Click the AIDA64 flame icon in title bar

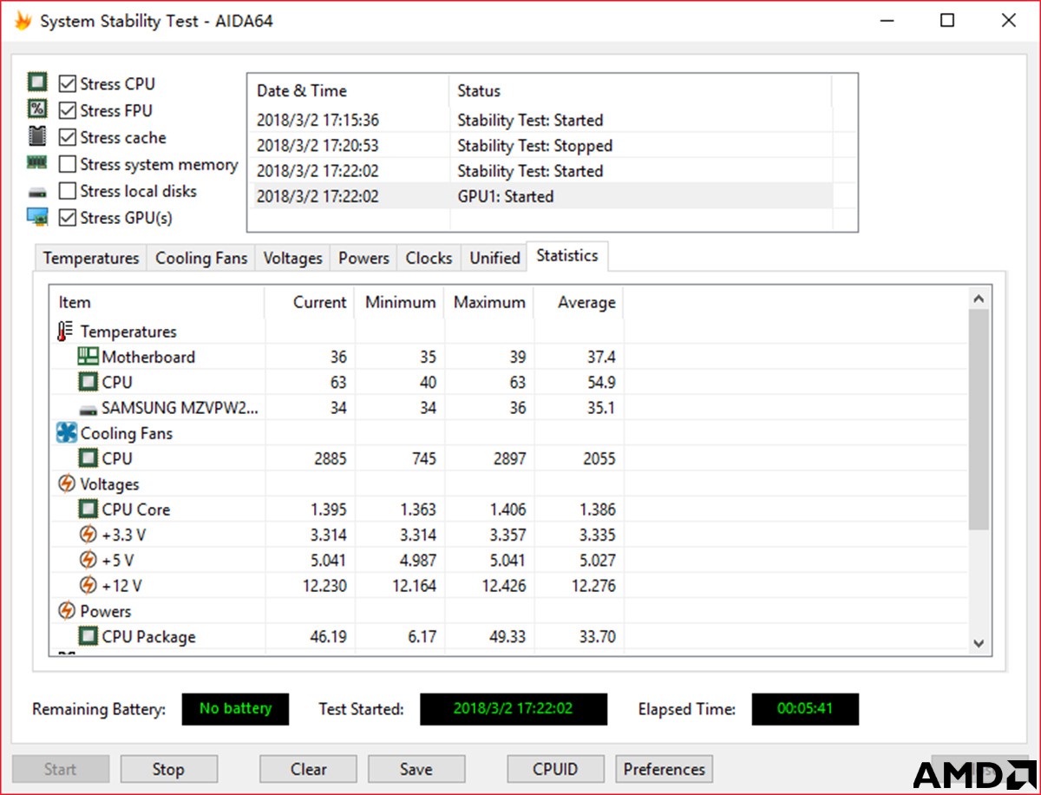23,21
